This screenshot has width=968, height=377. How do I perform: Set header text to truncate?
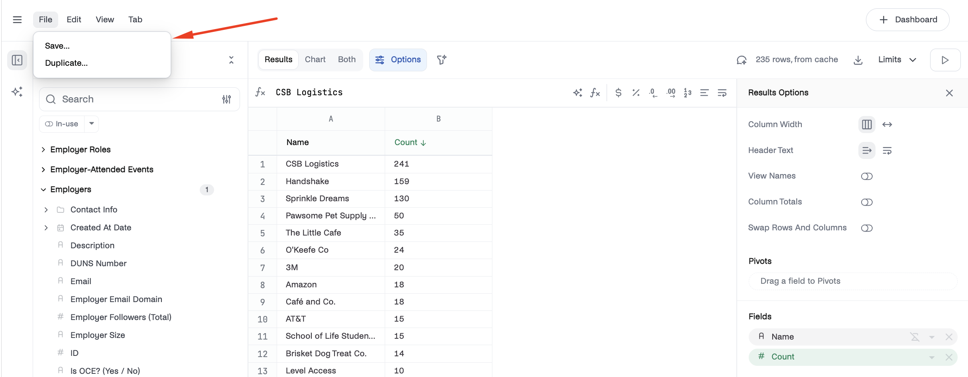coord(867,150)
